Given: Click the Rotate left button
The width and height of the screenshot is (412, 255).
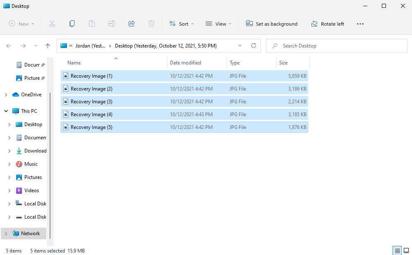Looking at the screenshot, I should coord(328,24).
